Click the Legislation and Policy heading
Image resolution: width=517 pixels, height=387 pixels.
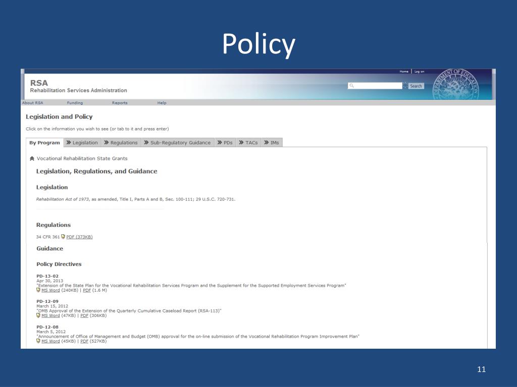pyautogui.click(x=59, y=116)
